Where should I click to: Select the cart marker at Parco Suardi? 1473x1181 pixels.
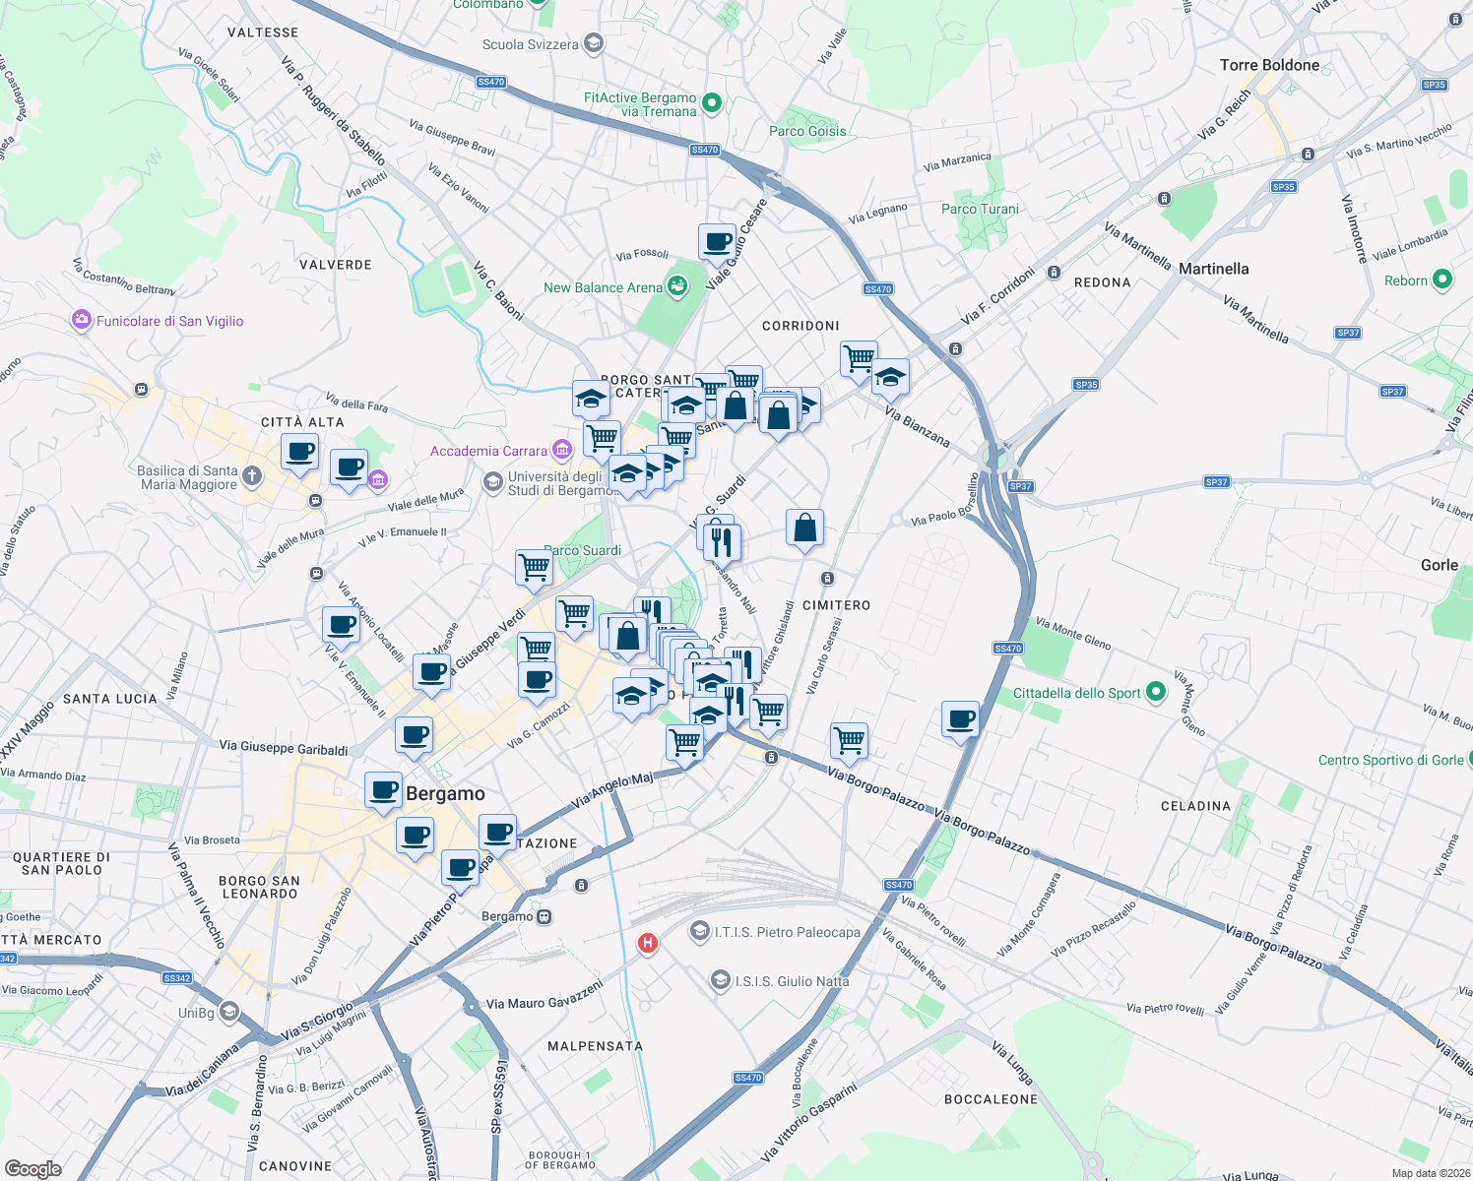click(x=534, y=569)
